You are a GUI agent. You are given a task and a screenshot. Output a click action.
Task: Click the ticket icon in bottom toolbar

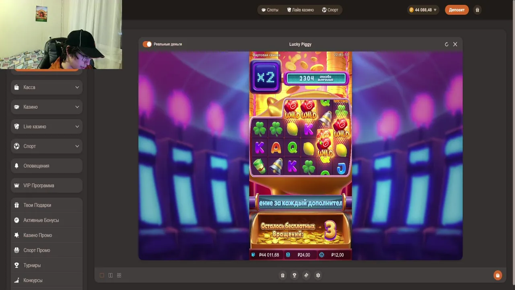(306, 275)
